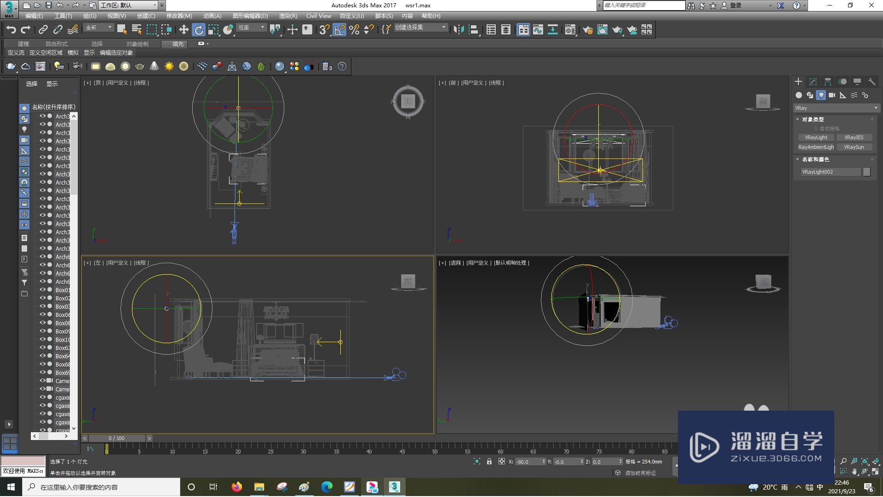Toggle Display Hidden Objects eye filter

coord(24,225)
